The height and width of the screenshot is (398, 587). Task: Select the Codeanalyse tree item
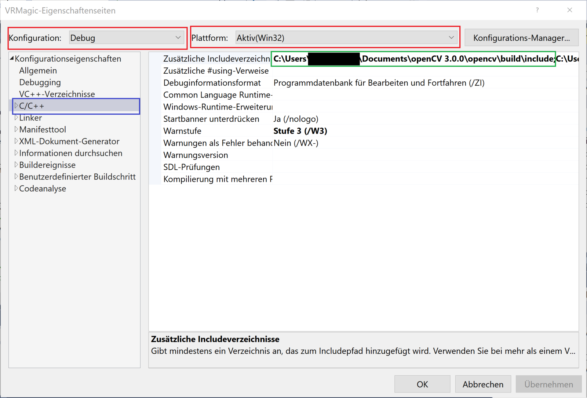click(43, 188)
